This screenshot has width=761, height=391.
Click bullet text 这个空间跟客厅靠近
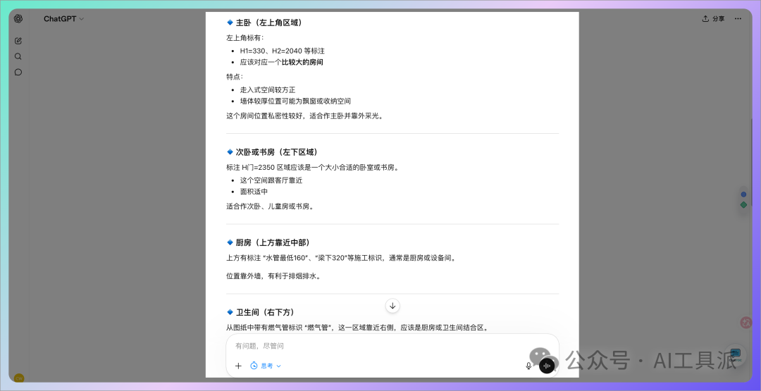coord(271,180)
